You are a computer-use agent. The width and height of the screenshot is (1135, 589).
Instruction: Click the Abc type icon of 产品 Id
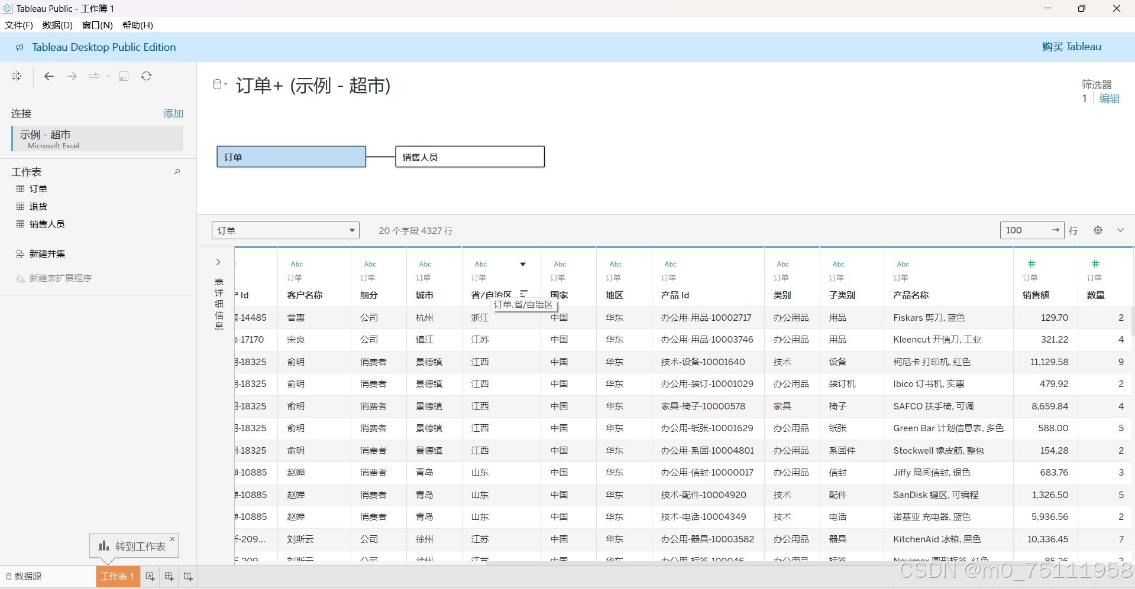click(x=670, y=264)
